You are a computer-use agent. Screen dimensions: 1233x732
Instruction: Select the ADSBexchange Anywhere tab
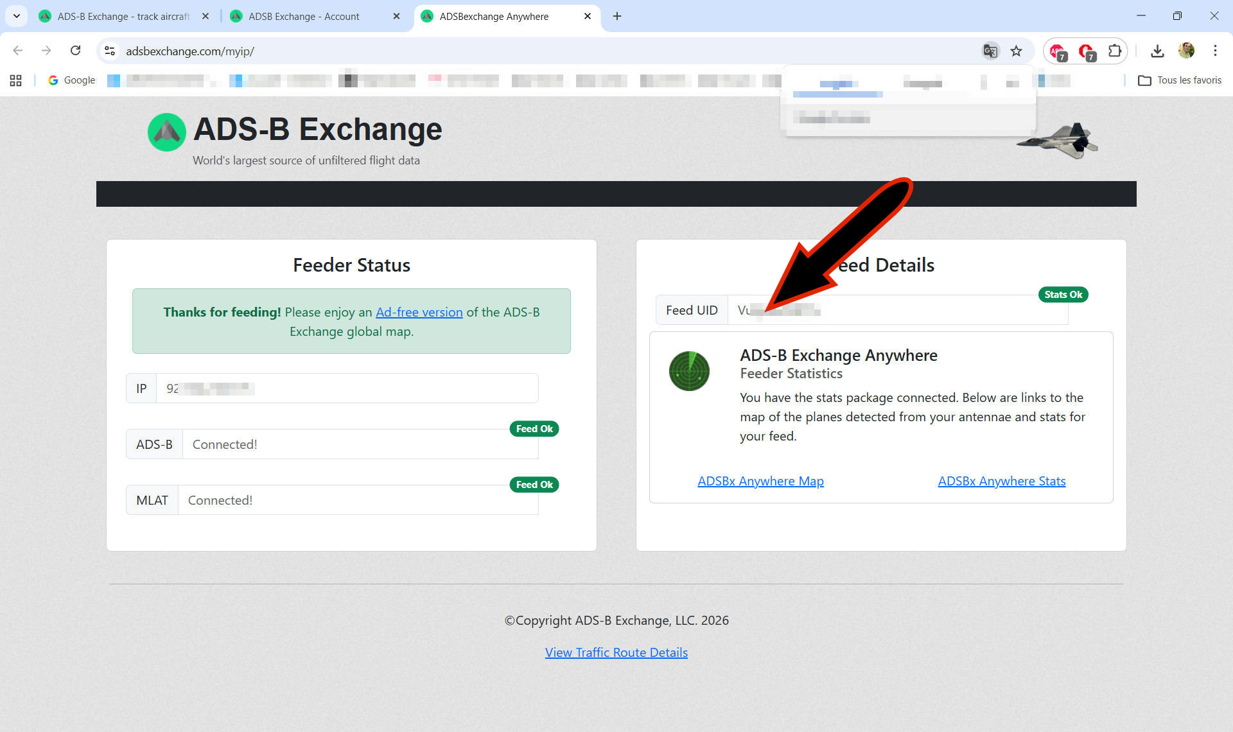[x=494, y=17]
